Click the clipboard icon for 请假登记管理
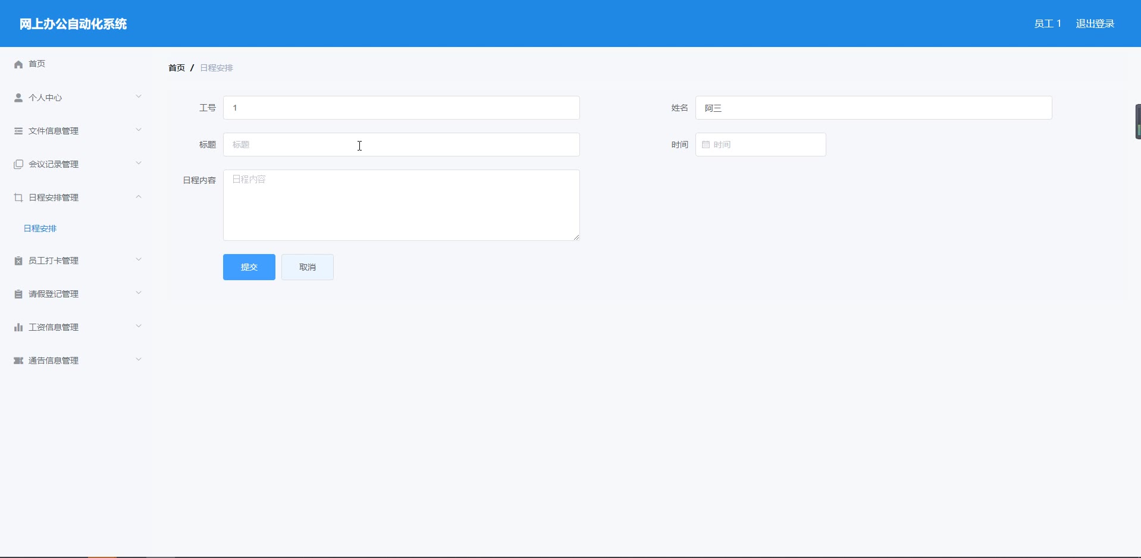The height and width of the screenshot is (558, 1141). click(18, 294)
